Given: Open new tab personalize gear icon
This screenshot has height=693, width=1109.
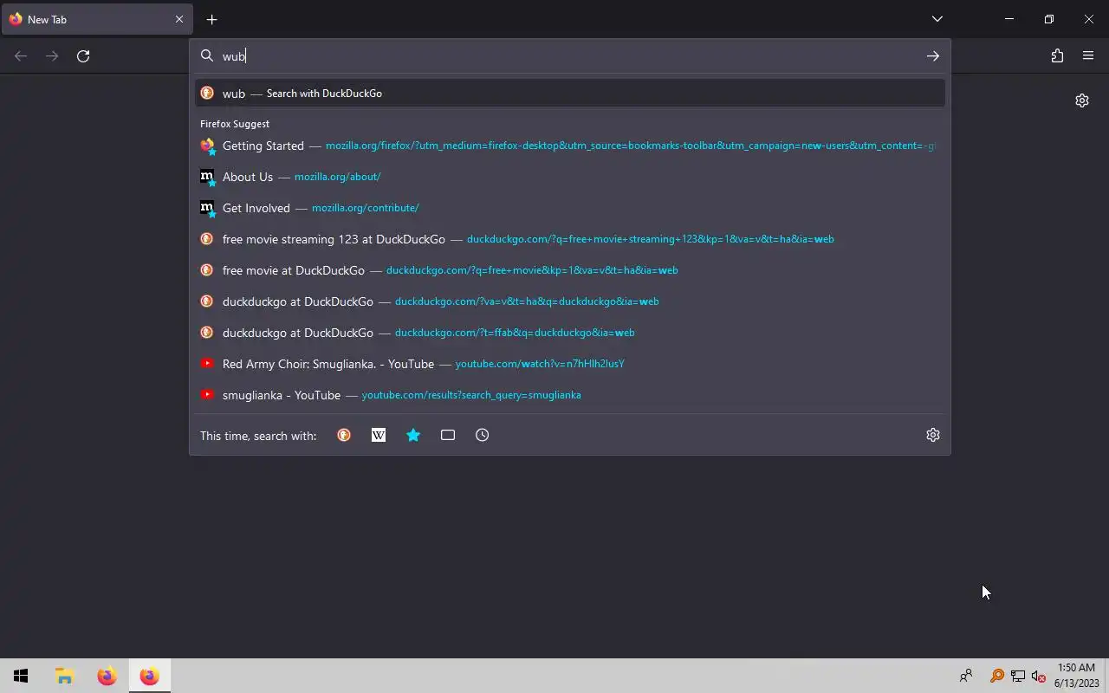Looking at the screenshot, I should pos(1082,100).
